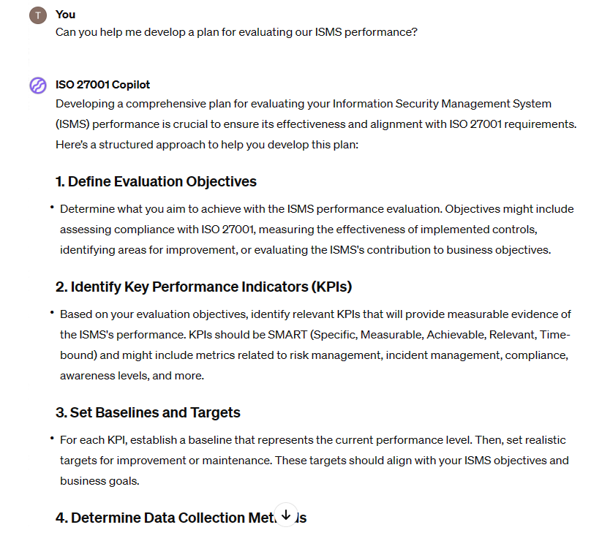Click the user question about ISMS performance
Viewport: 591px width, 541px height.
point(236,32)
